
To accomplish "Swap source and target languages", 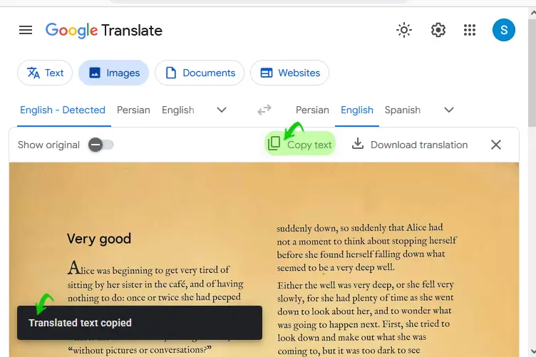I will (x=264, y=110).
